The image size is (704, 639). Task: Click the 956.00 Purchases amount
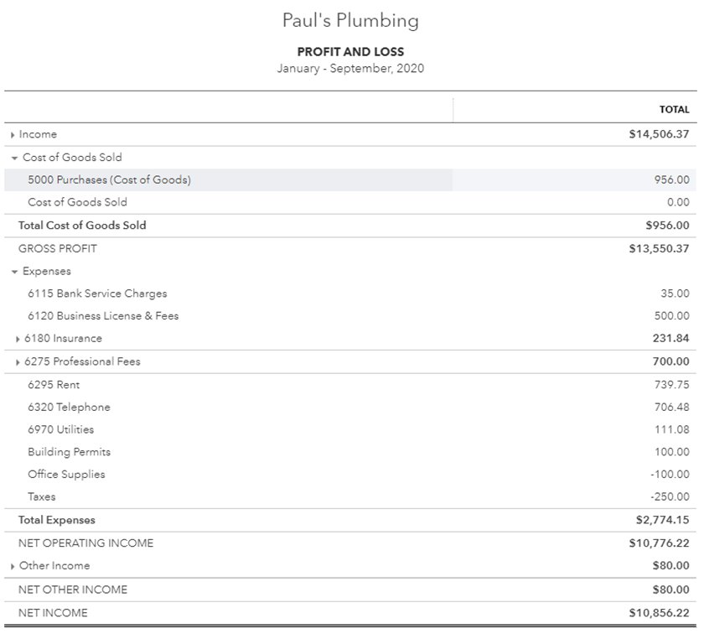pos(672,179)
